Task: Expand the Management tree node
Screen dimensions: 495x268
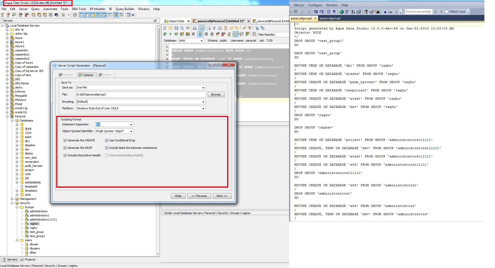Action: 12,199
